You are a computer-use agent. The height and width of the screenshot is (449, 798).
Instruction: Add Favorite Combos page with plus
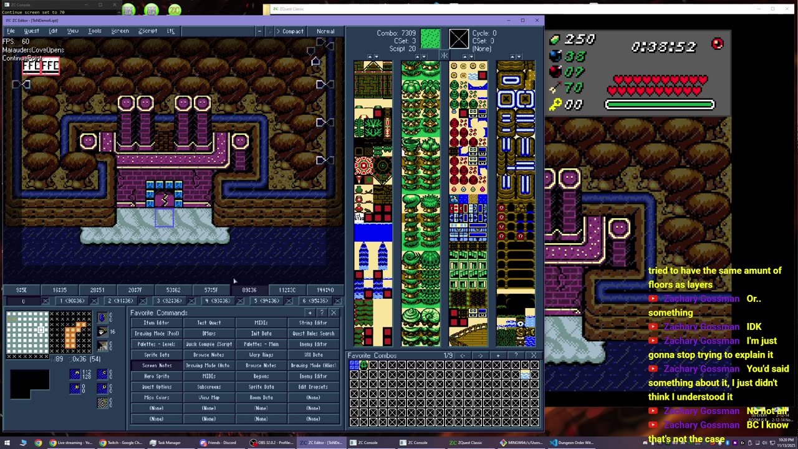click(498, 355)
